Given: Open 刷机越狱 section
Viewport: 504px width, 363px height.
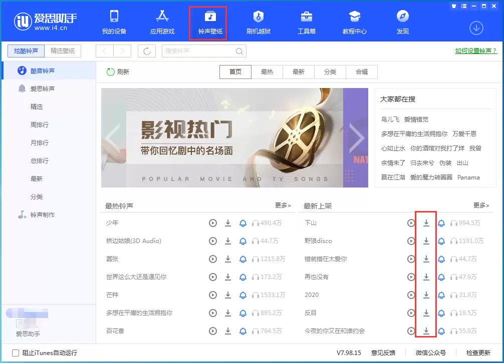Looking at the screenshot, I should 259,22.
